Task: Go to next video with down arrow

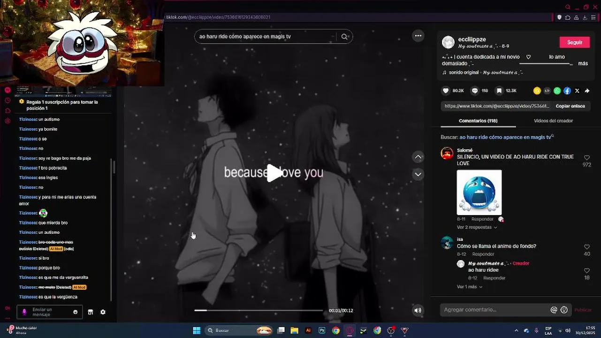Action: click(x=418, y=174)
